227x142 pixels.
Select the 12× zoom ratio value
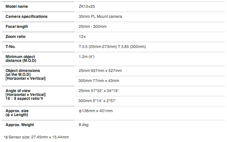coord(82,37)
